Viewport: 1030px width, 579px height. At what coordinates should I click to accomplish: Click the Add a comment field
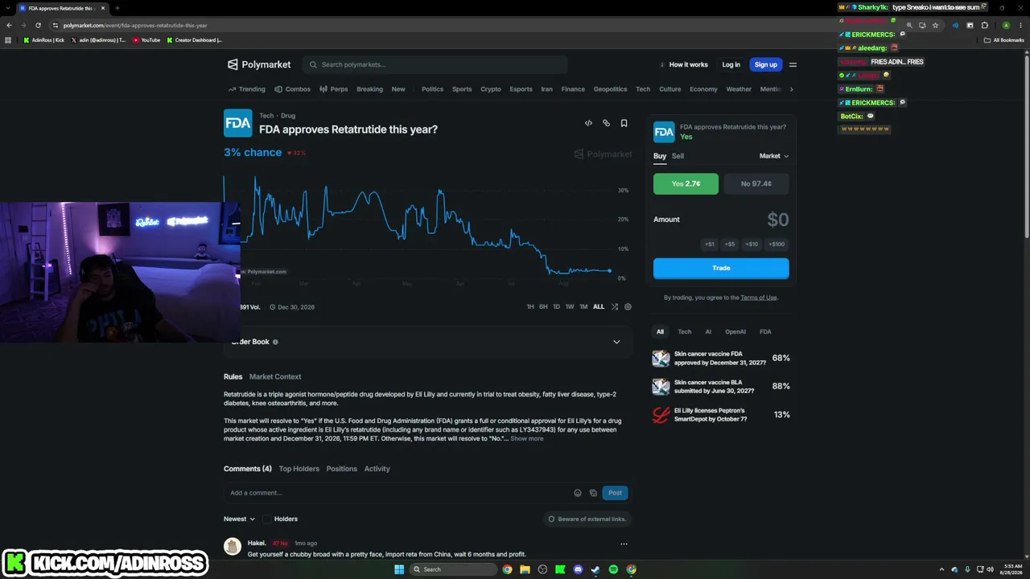click(x=398, y=493)
